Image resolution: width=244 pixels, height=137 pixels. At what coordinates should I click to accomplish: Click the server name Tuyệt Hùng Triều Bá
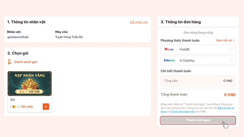point(69,37)
